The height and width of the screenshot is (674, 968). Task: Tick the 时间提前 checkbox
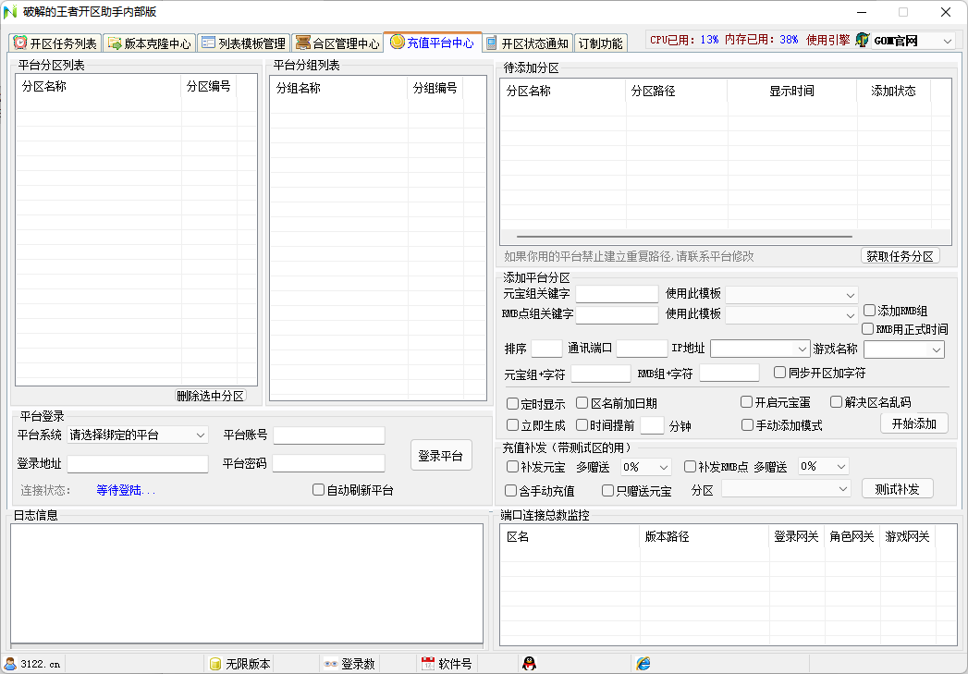coord(582,424)
